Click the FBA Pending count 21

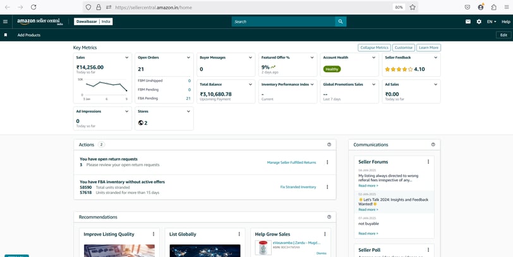click(188, 98)
